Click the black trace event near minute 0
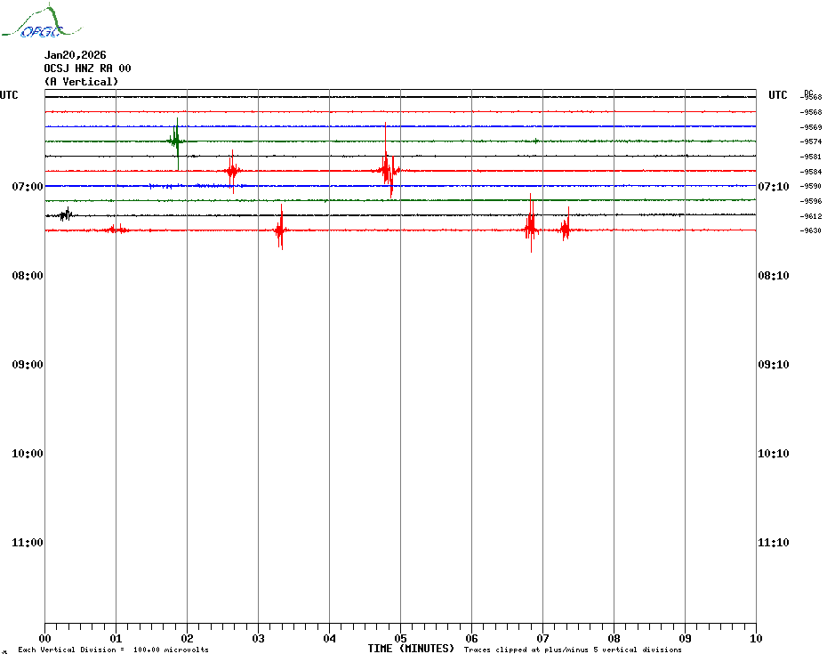This screenshot has width=827, height=662. [65, 214]
